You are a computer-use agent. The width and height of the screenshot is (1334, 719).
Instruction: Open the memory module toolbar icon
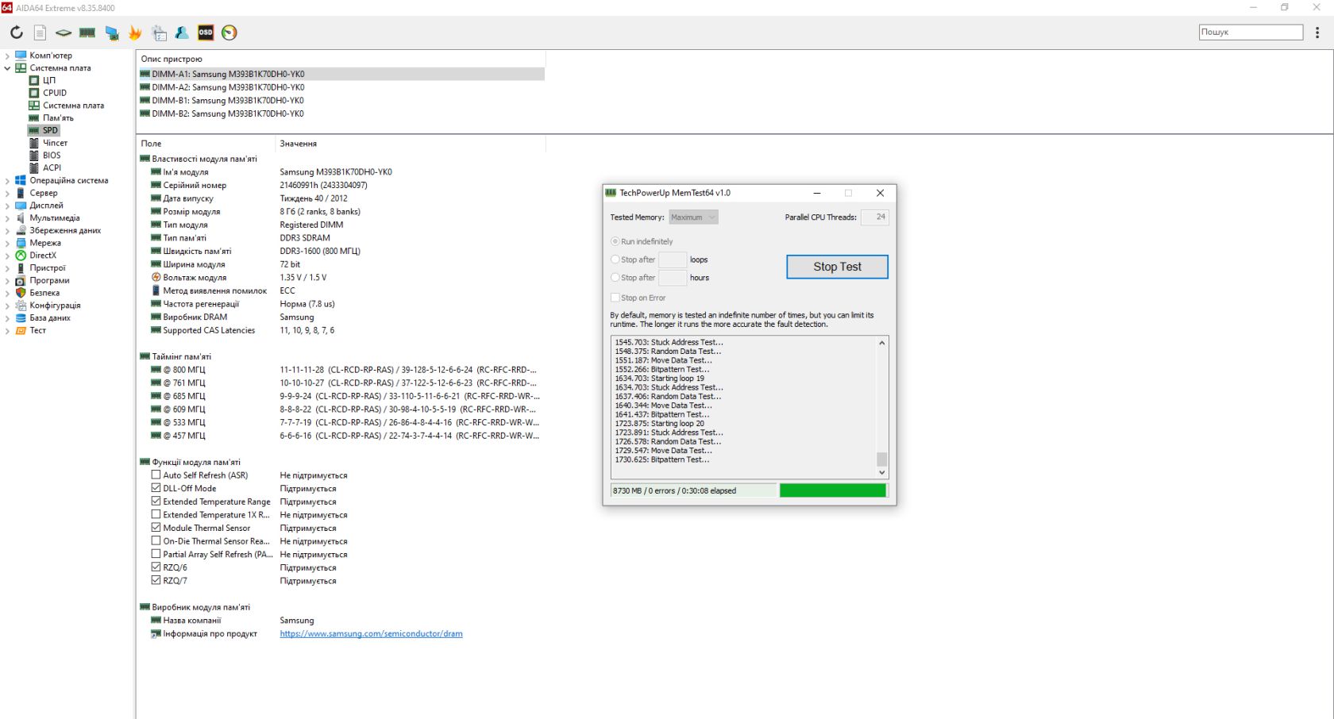coord(87,33)
